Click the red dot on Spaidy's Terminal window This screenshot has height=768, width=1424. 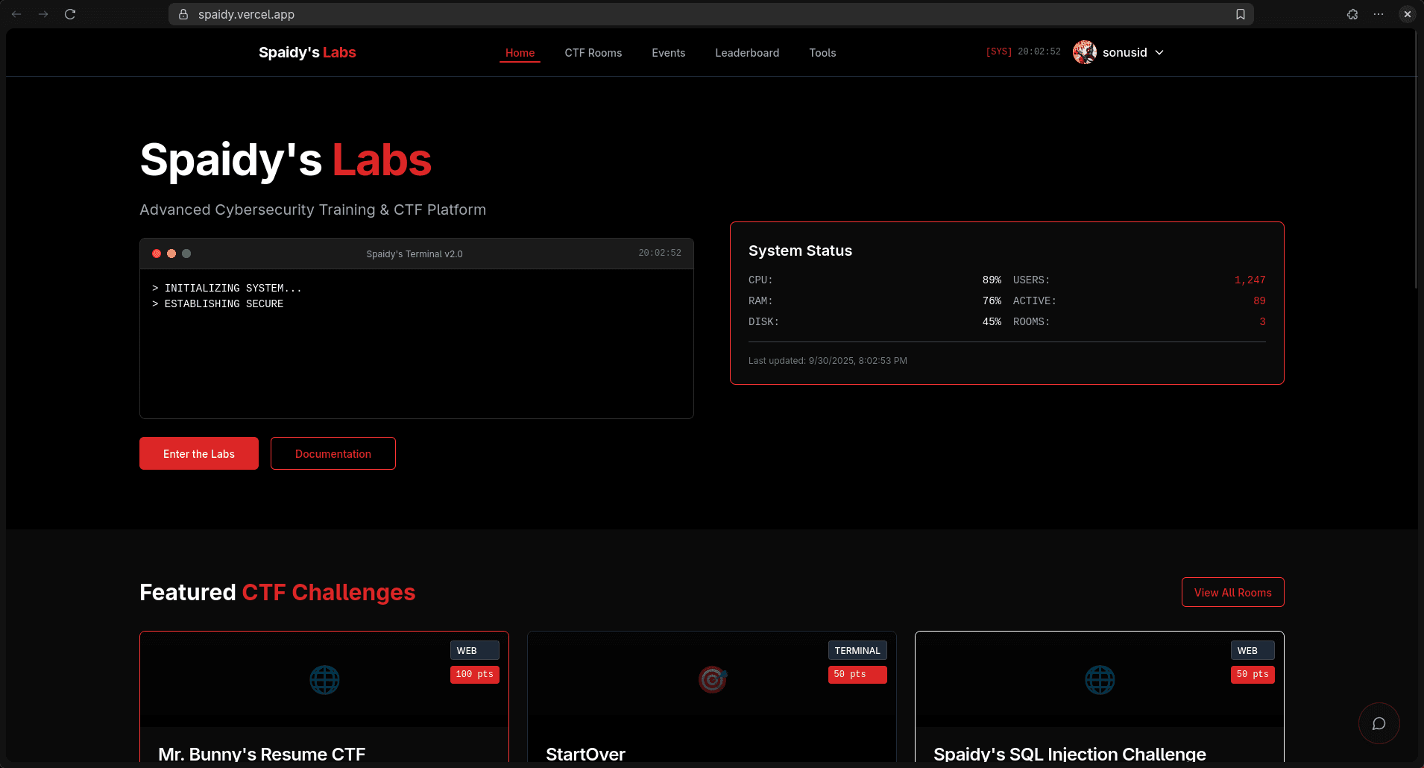[156, 254]
